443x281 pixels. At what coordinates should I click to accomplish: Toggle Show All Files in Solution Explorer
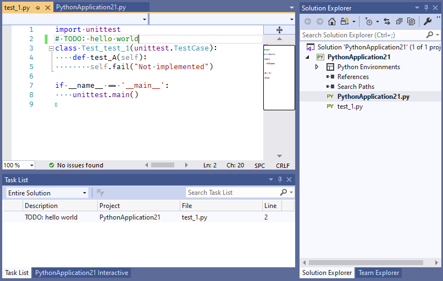[411, 21]
